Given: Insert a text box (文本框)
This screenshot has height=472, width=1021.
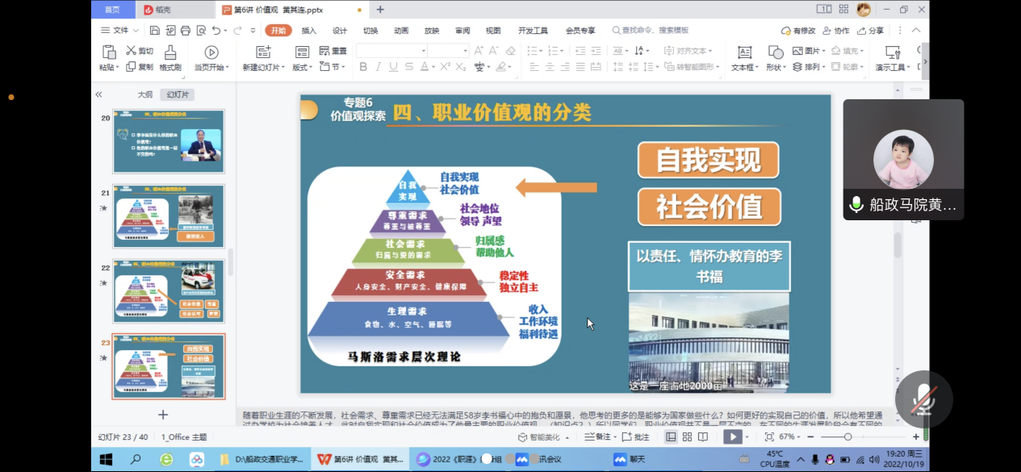Looking at the screenshot, I should tap(744, 52).
